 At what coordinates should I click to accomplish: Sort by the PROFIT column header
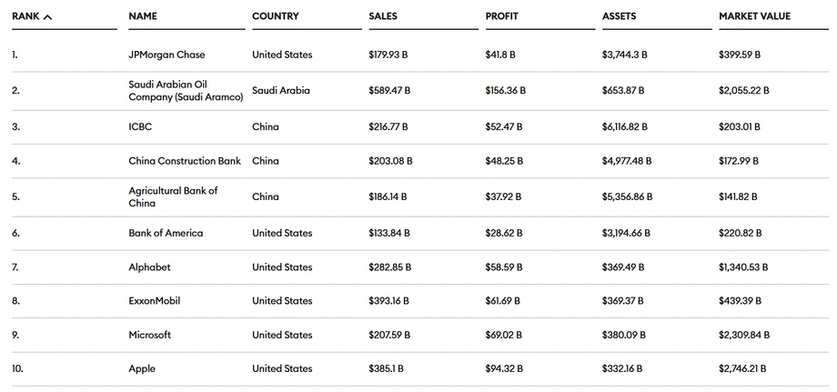(502, 16)
